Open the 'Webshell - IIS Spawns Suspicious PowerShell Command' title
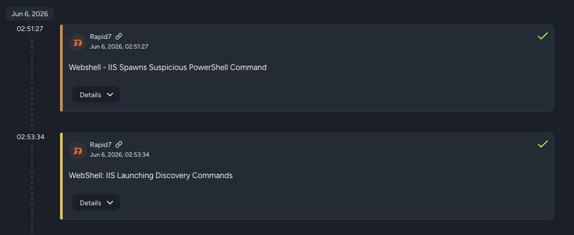The width and height of the screenshot is (574, 235). coord(168,67)
